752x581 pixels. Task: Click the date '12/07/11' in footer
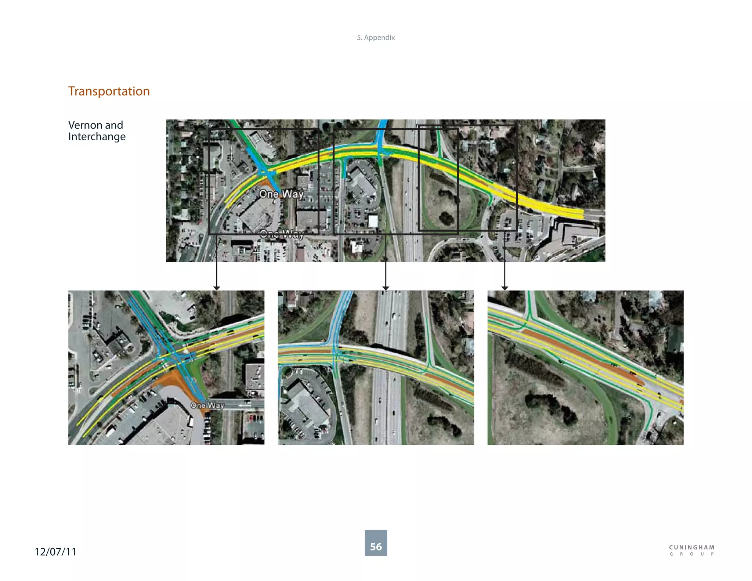(x=55, y=552)
